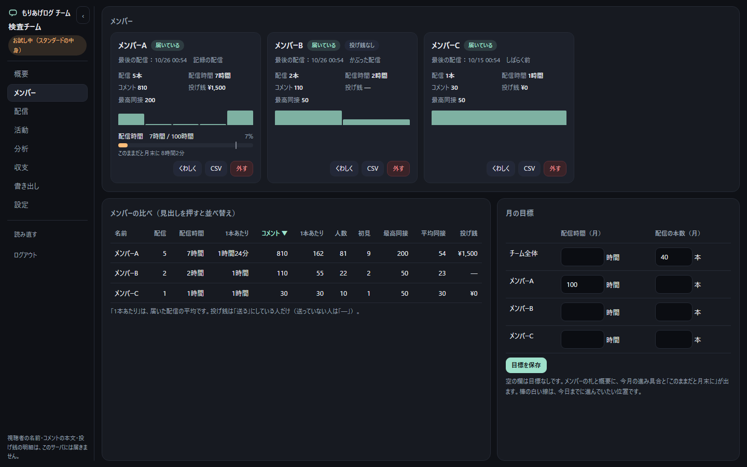Click the チーム全体 配信の本数 field showing 40
Image resolution: width=747 pixels, height=467 pixels.
[674, 257]
